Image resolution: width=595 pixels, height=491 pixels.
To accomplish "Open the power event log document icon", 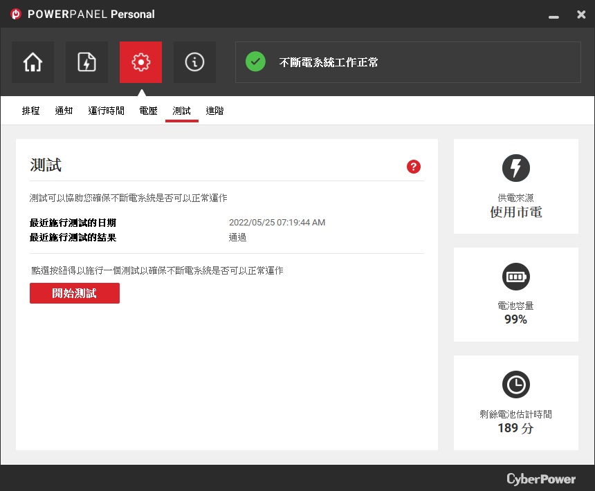I will [x=86, y=62].
